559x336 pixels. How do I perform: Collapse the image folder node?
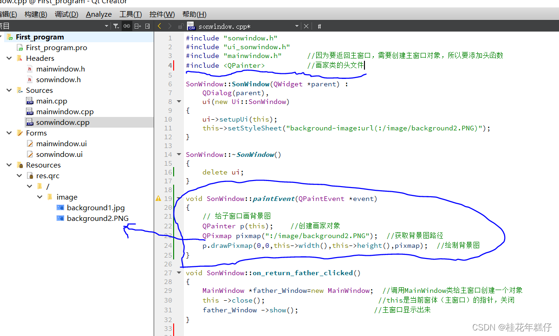[x=39, y=197]
